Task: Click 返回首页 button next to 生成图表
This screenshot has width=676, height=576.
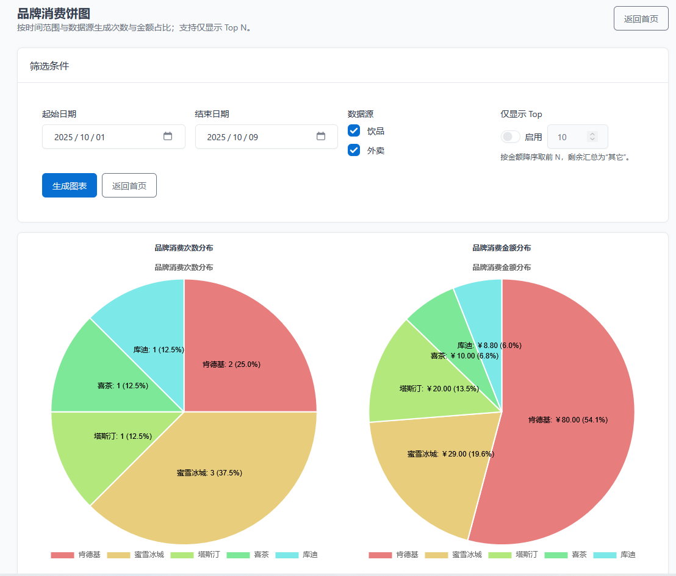Action: pyautogui.click(x=129, y=185)
